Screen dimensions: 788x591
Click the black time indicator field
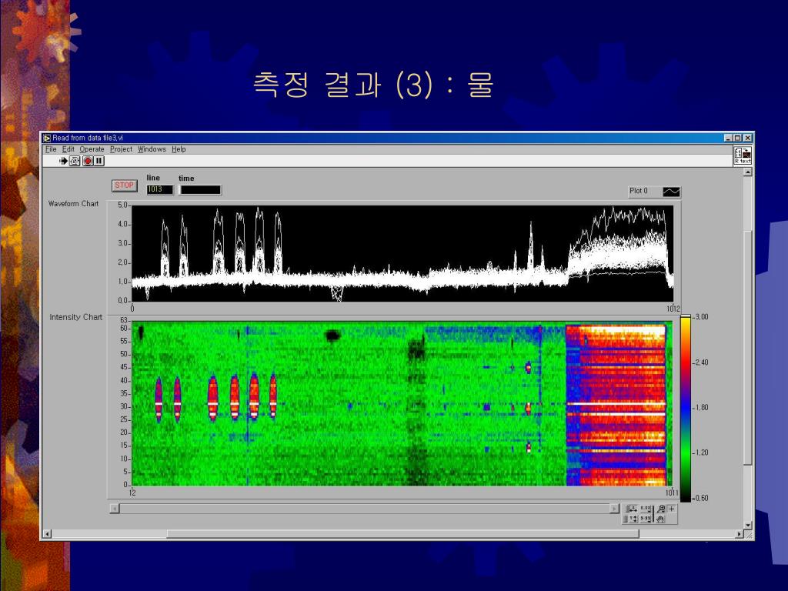click(x=200, y=190)
